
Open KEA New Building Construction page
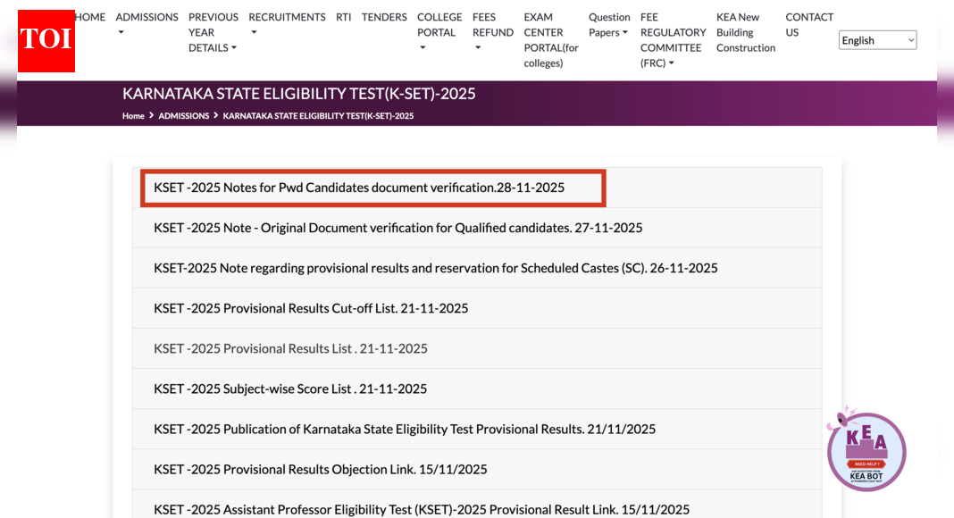pyautogui.click(x=745, y=32)
